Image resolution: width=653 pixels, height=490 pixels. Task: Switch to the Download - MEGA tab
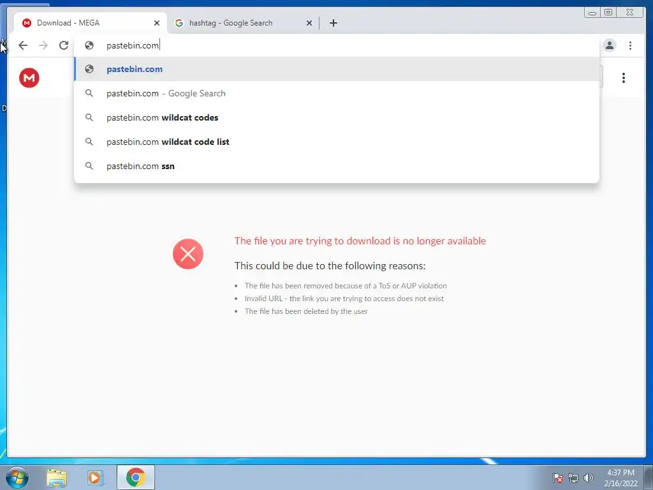coord(91,23)
